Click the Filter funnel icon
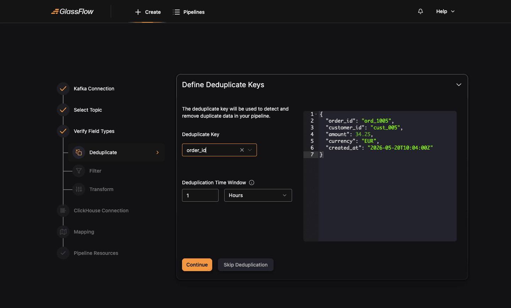This screenshot has height=308, width=511. [79, 171]
